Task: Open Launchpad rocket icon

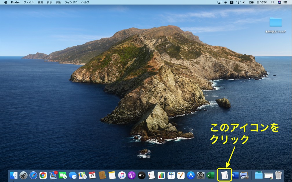Action: tap(23, 175)
